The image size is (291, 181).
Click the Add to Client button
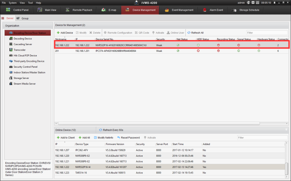(65, 137)
